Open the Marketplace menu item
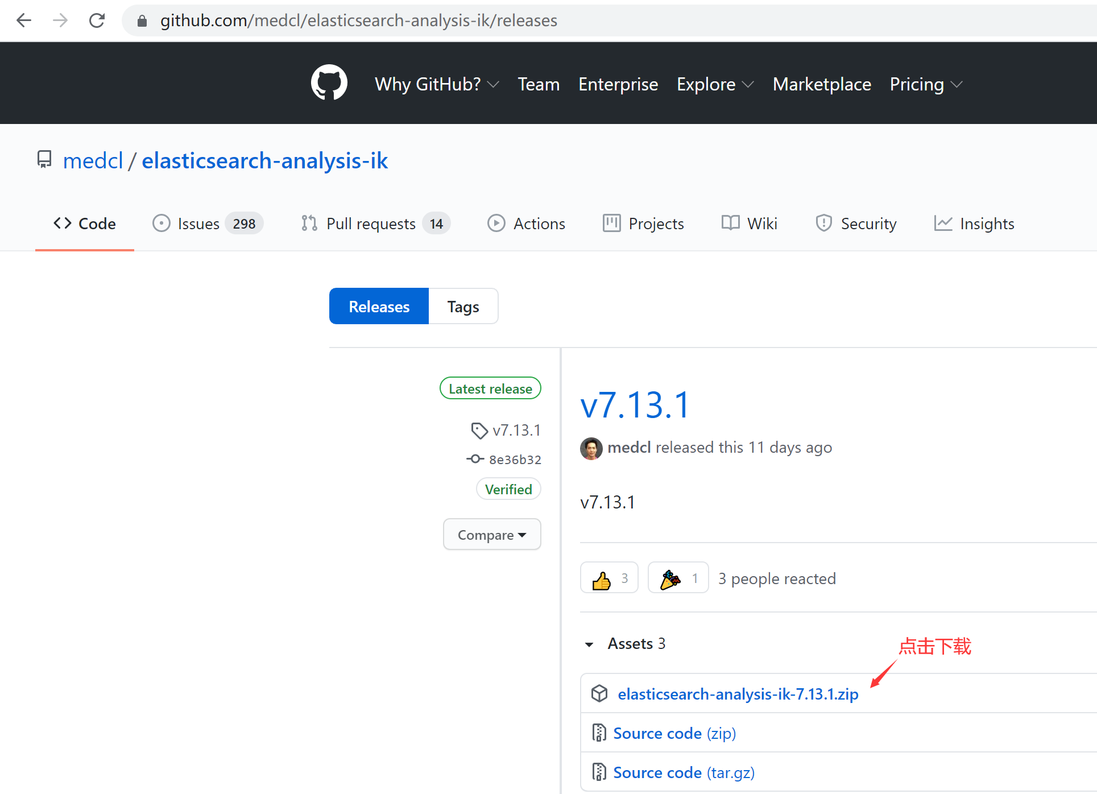This screenshot has height=794, width=1097. pos(822,84)
